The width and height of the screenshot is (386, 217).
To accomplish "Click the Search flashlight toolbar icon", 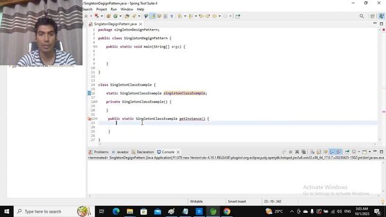I will [134, 16].
